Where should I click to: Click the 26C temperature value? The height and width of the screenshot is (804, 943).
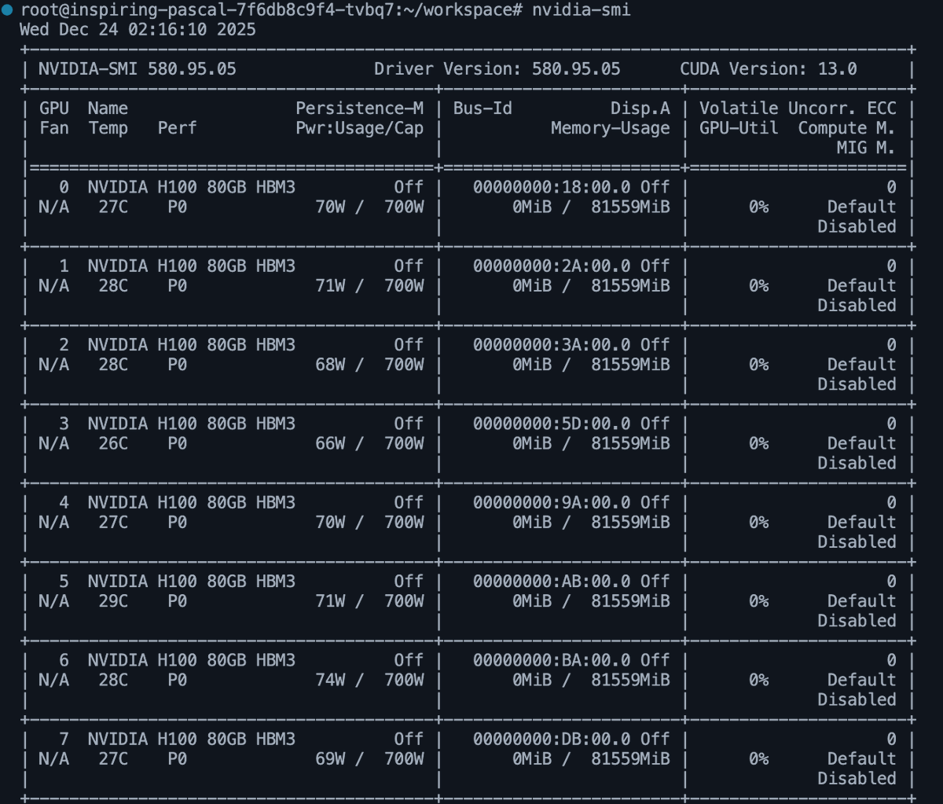tap(113, 443)
